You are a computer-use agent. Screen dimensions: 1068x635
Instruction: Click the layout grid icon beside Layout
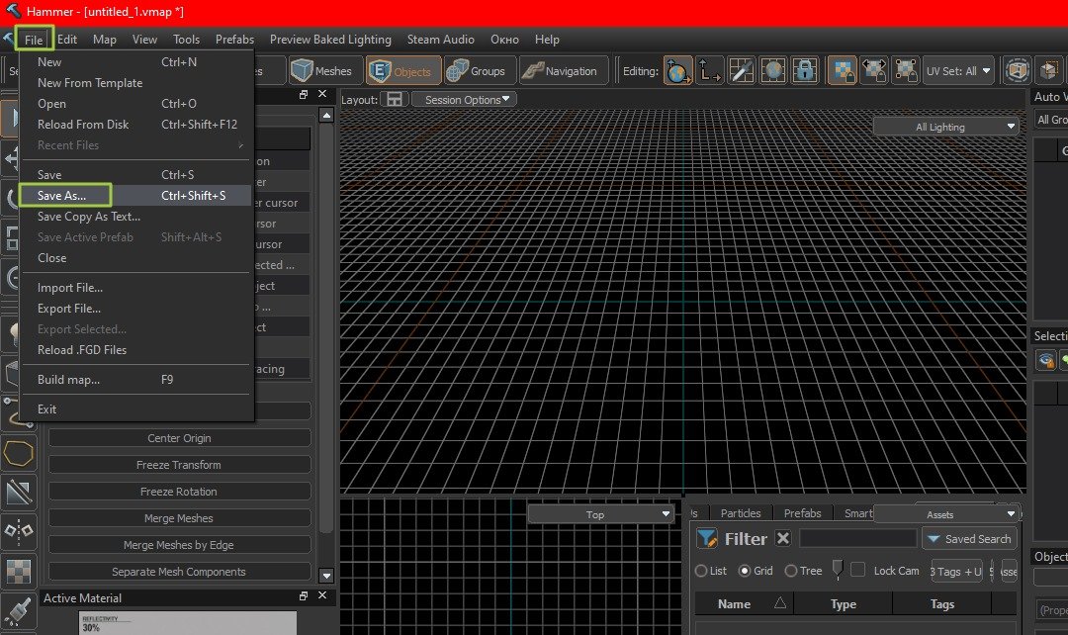point(395,100)
